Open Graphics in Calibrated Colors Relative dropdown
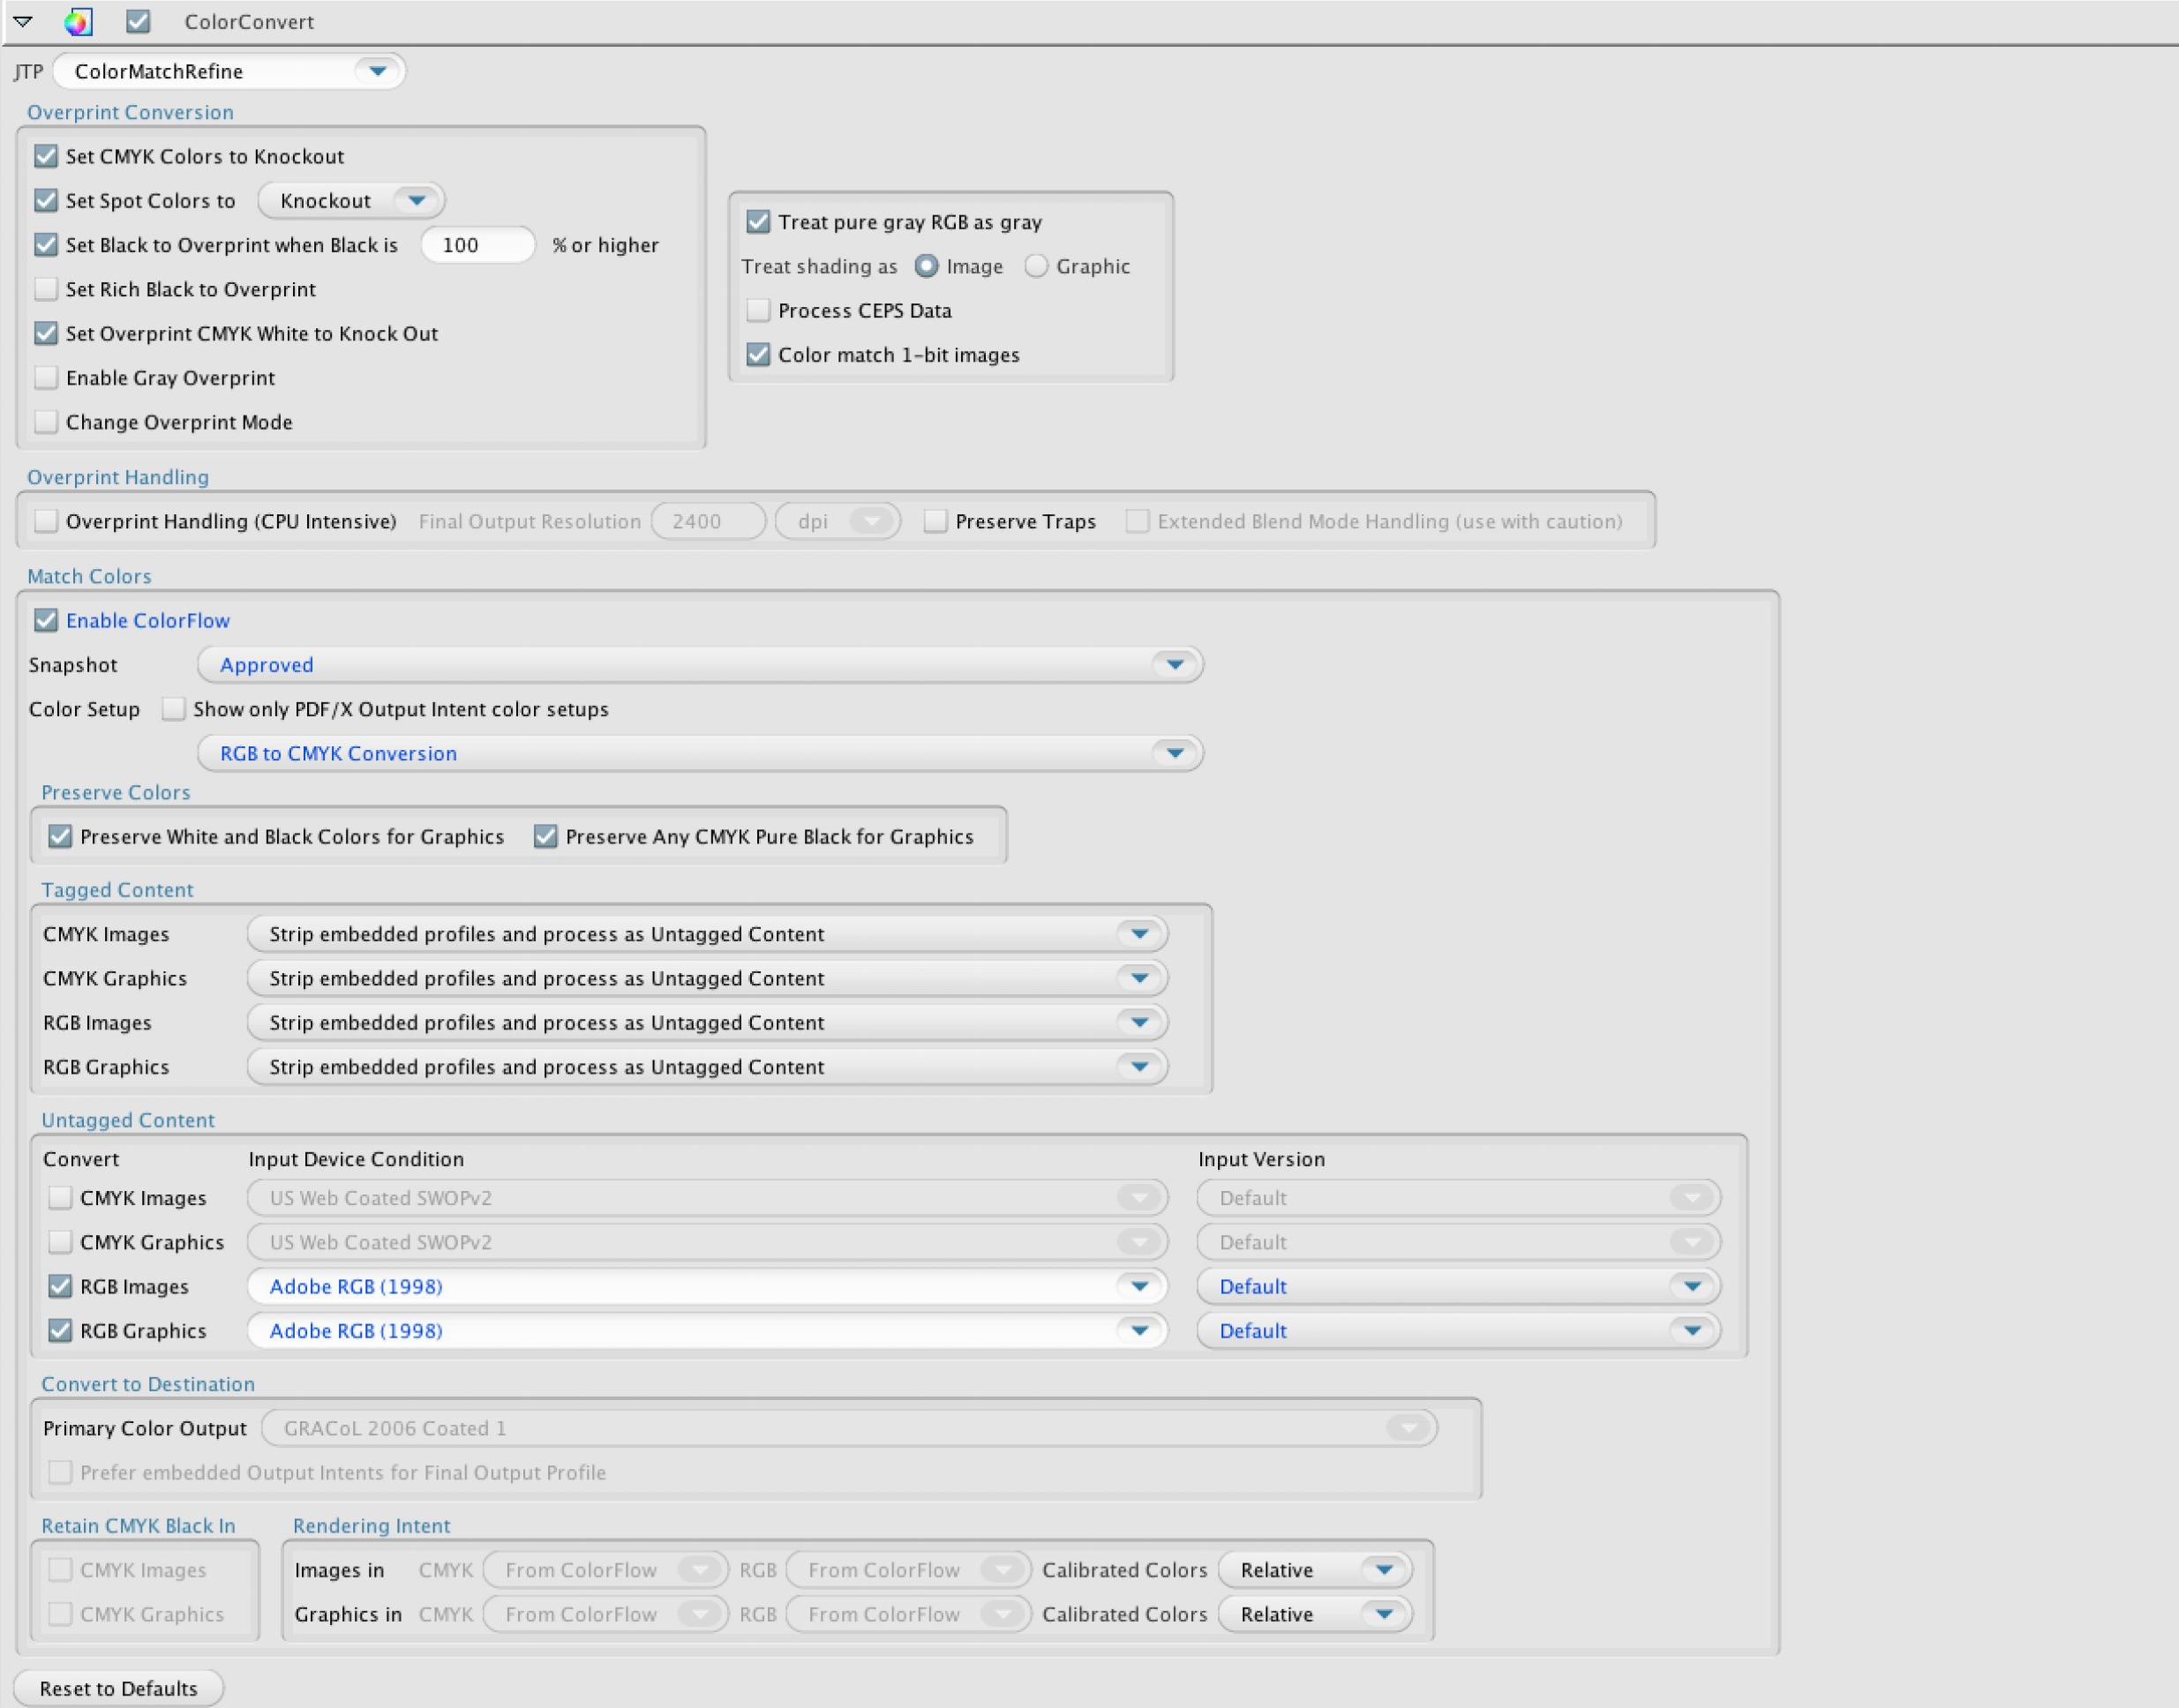 point(1316,1614)
